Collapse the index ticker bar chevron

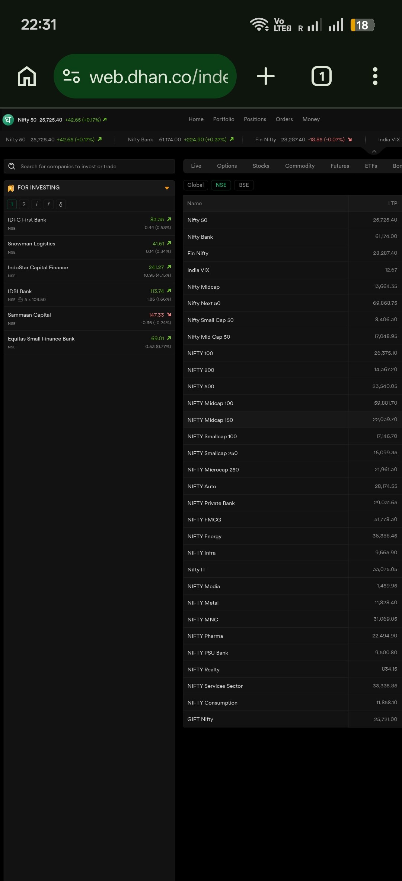coord(374,151)
